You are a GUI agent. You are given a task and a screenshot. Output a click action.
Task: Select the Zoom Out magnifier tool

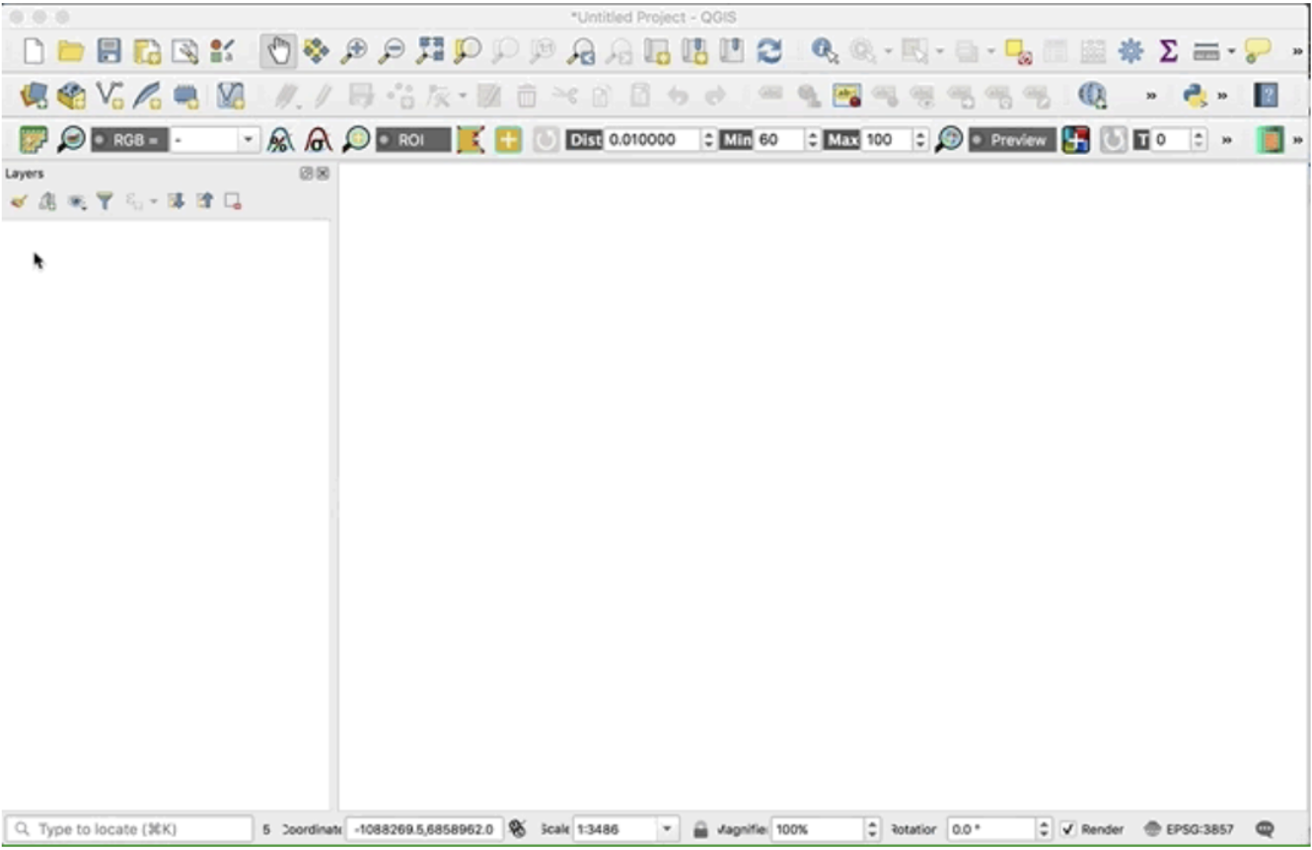coord(392,51)
